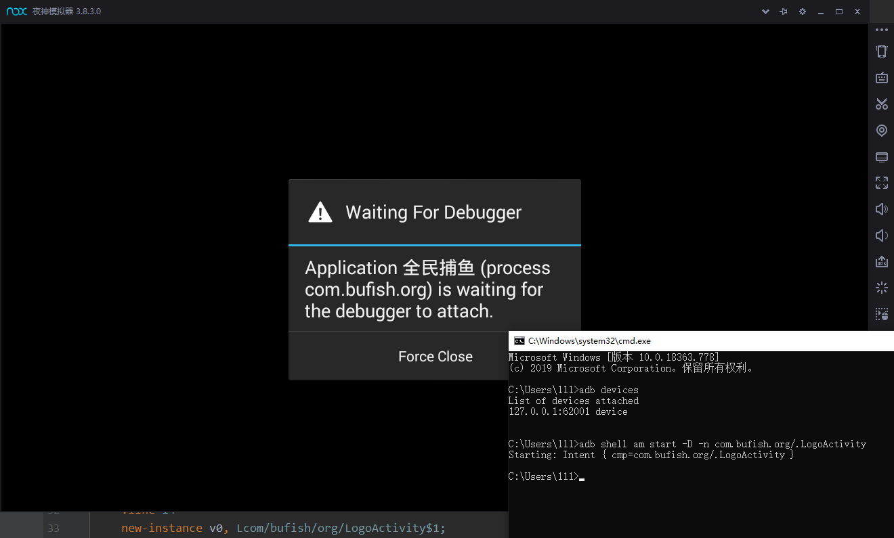
Task: Open the Nox sidebar more-options dots
Action: click(x=881, y=30)
